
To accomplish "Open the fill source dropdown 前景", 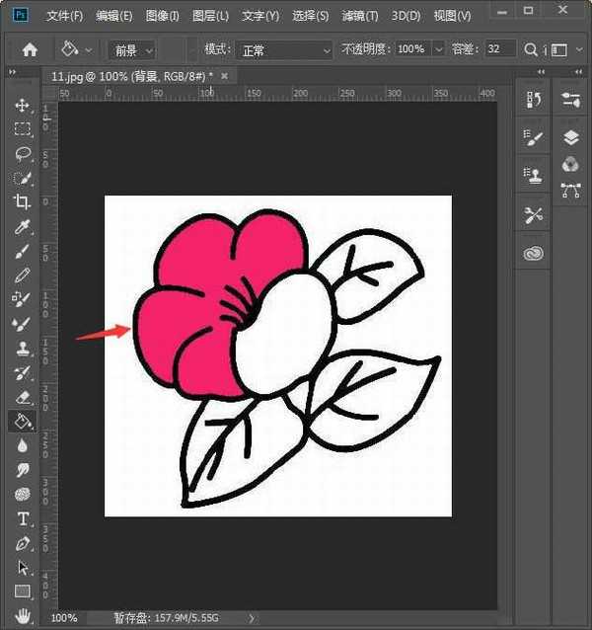I will tap(133, 49).
